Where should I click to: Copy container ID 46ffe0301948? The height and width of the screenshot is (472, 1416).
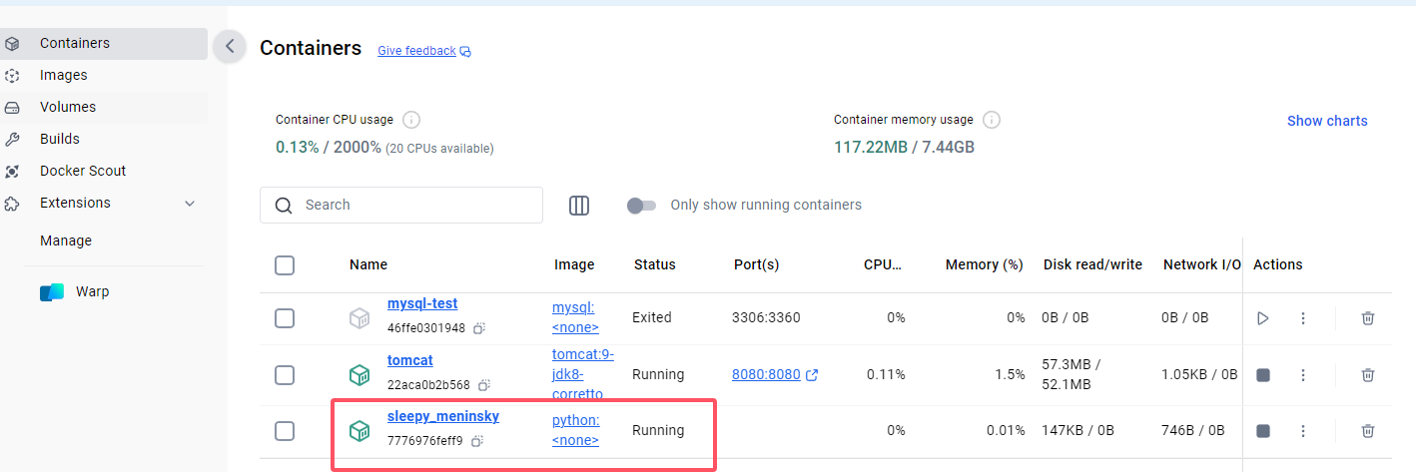coord(479,328)
